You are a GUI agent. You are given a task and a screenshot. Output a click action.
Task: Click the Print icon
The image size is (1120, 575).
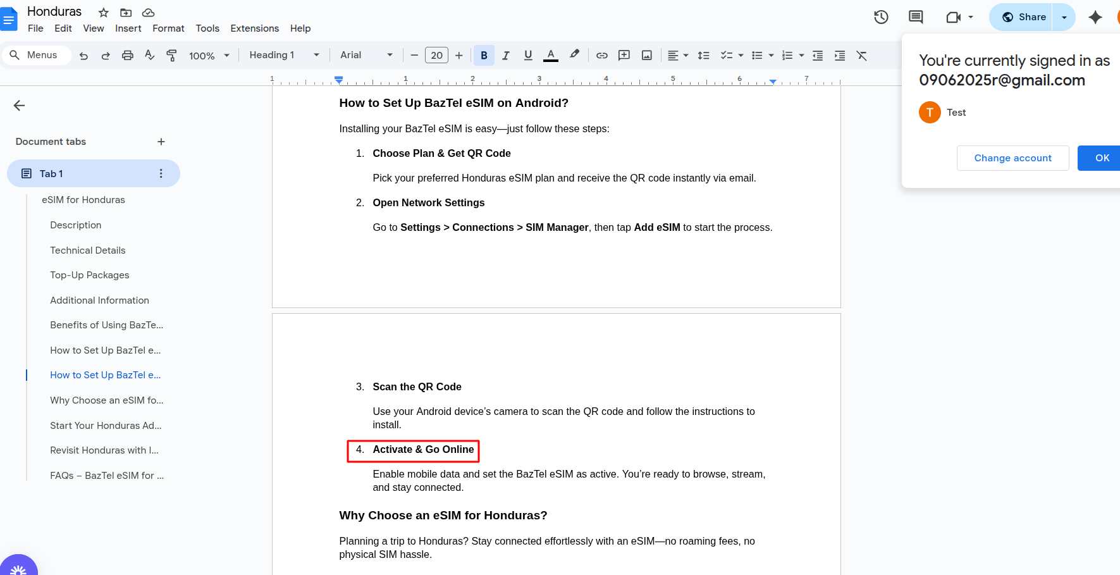coord(127,56)
